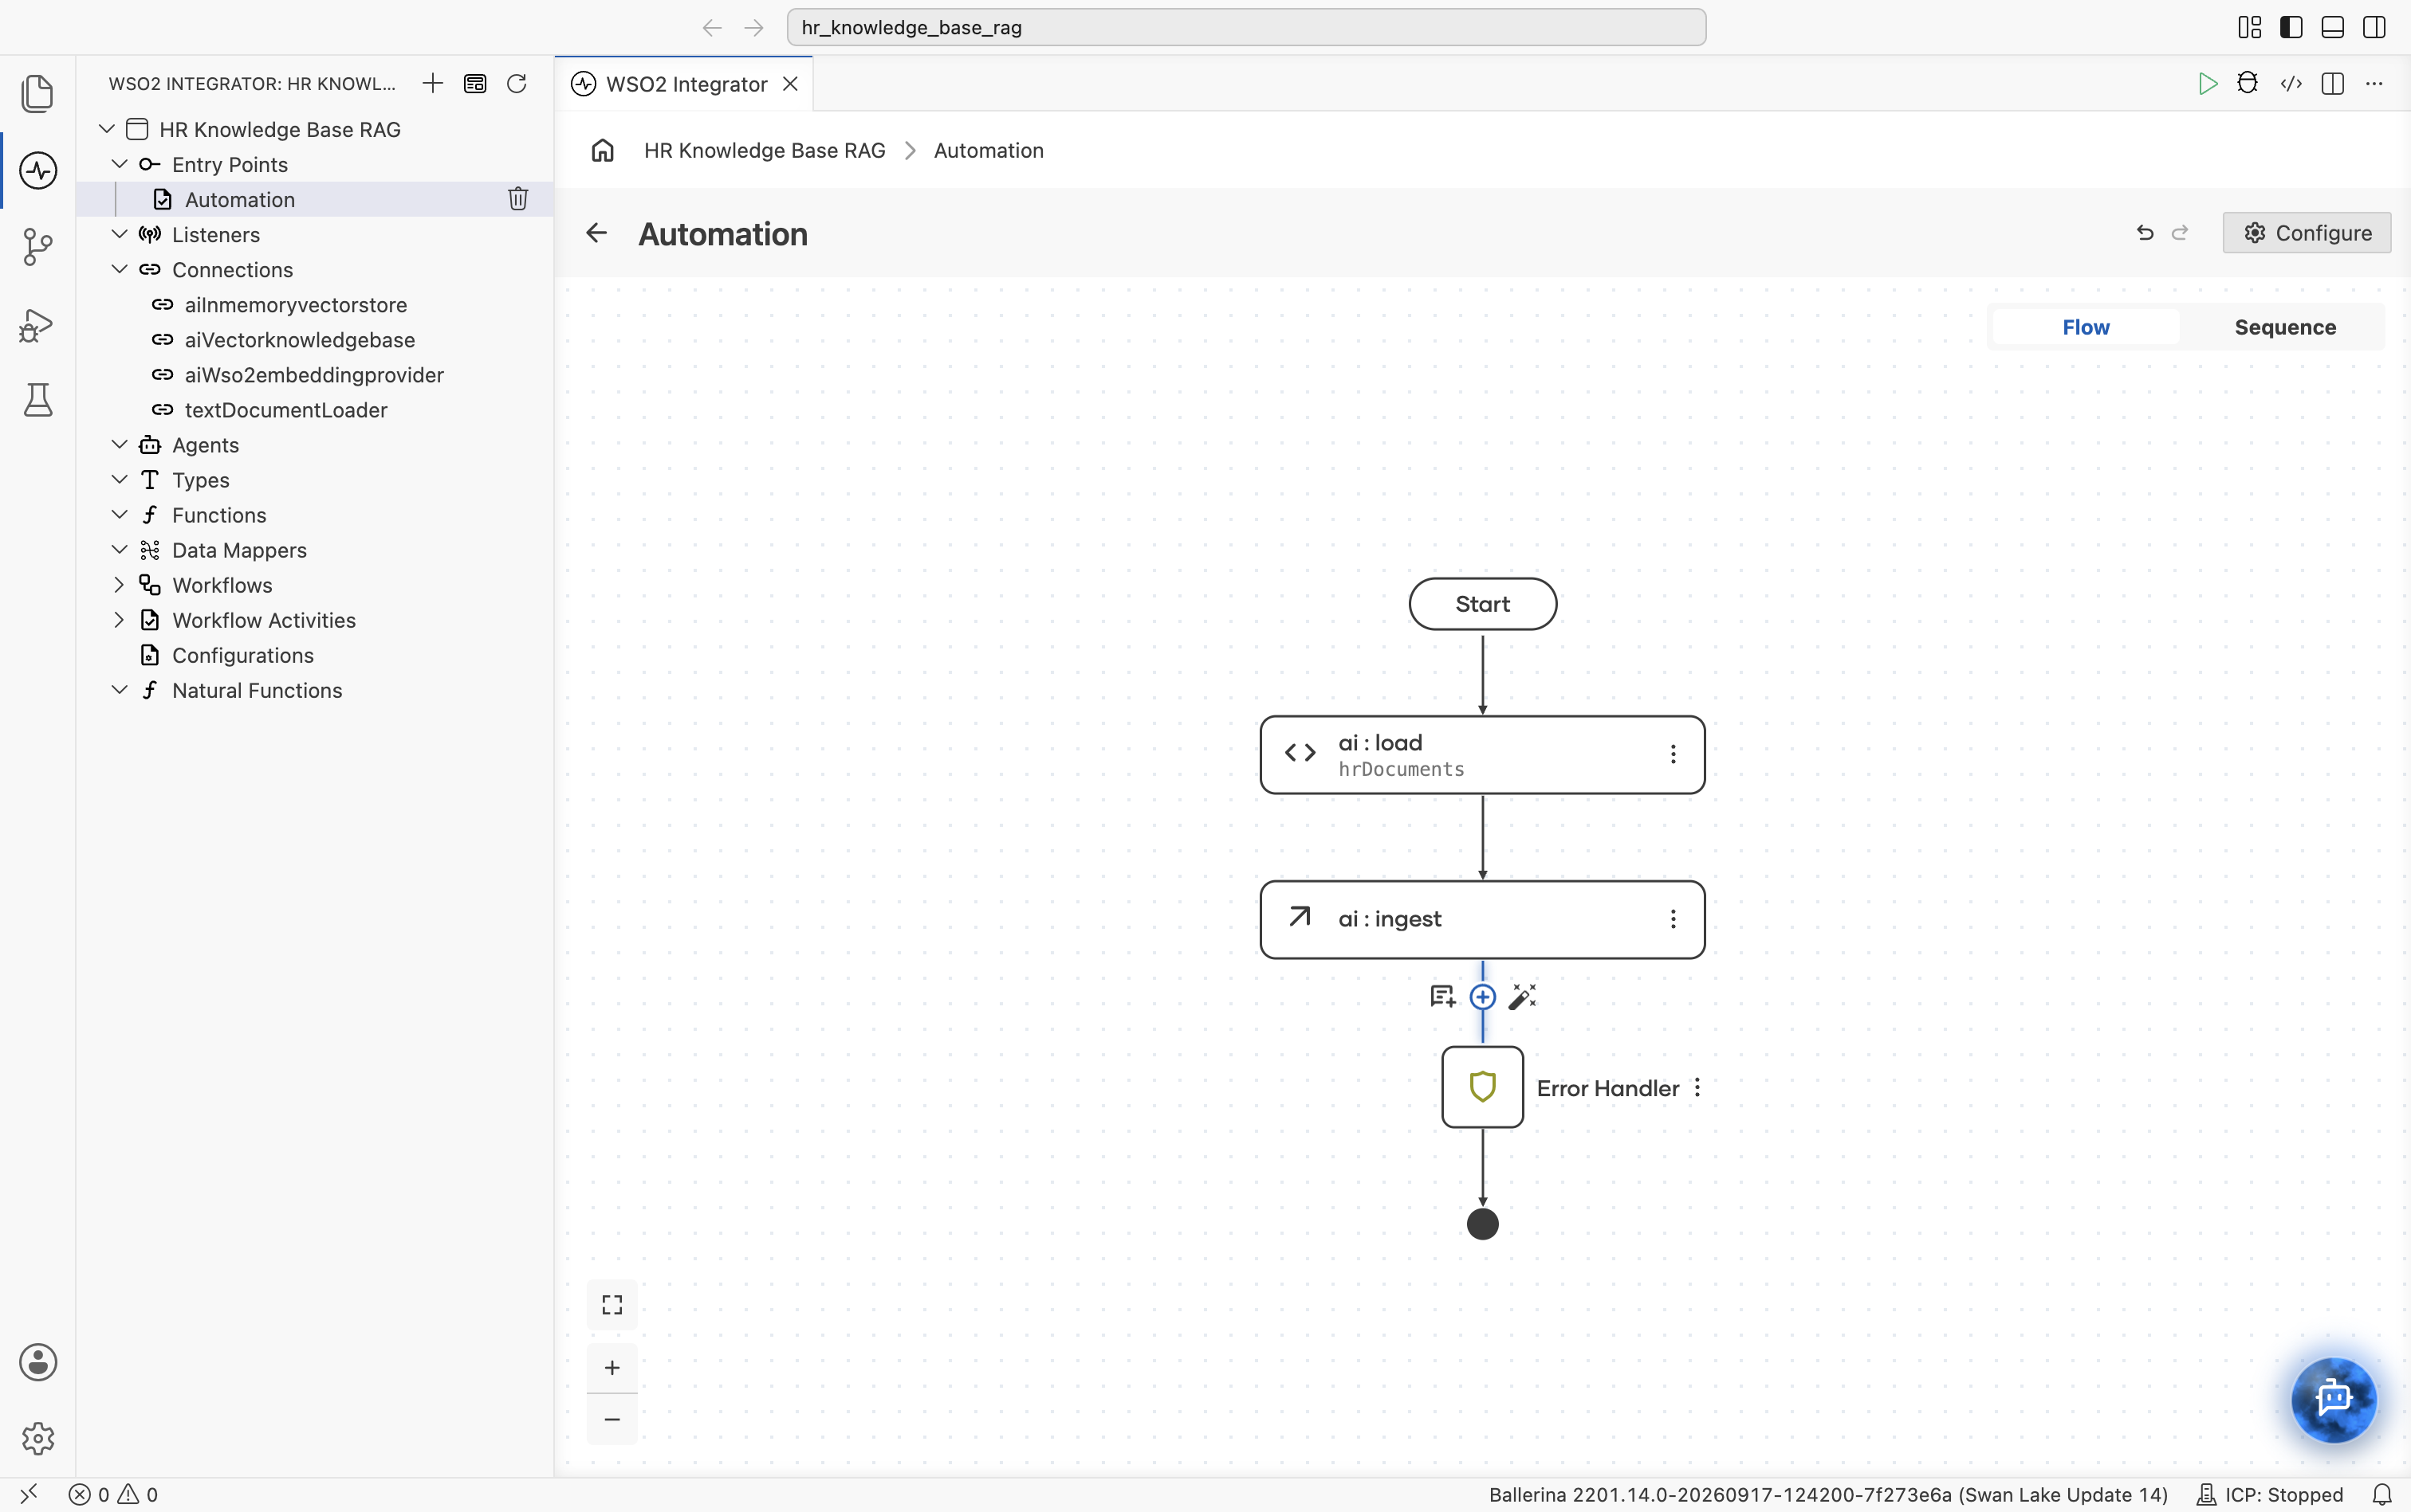Collapse the Connections section
Image resolution: width=2411 pixels, height=1512 pixels.
[119, 269]
